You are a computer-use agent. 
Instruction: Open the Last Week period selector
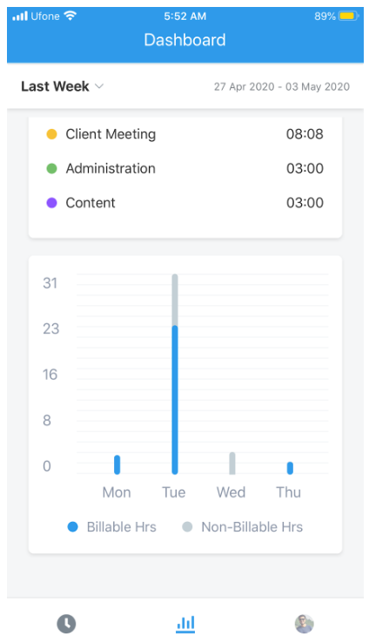coord(63,86)
